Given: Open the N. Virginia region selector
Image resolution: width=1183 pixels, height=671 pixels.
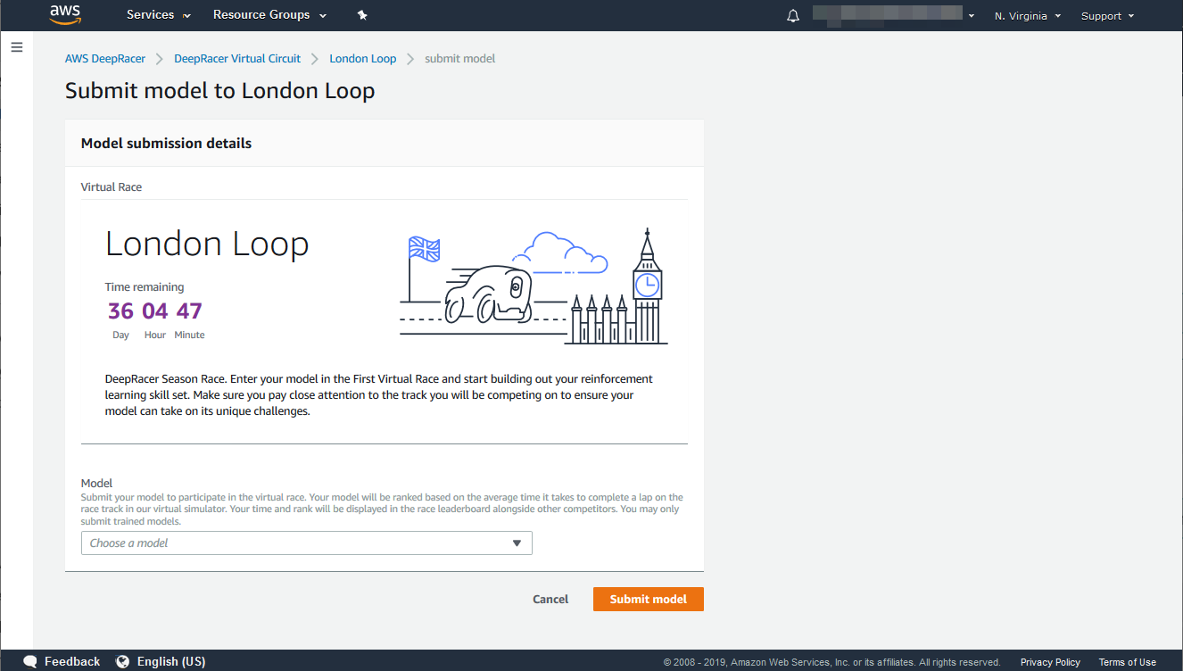Looking at the screenshot, I should click(1027, 16).
